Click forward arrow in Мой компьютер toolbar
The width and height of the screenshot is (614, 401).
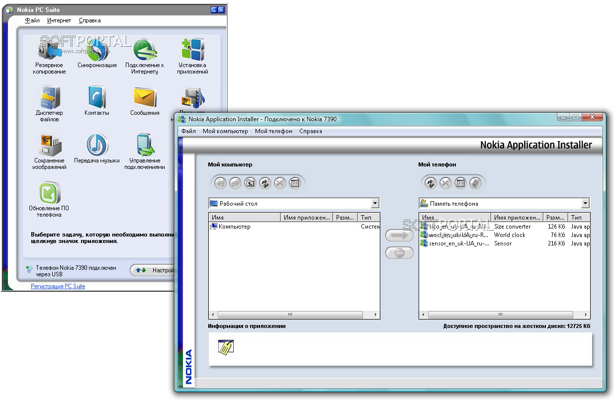click(x=235, y=183)
